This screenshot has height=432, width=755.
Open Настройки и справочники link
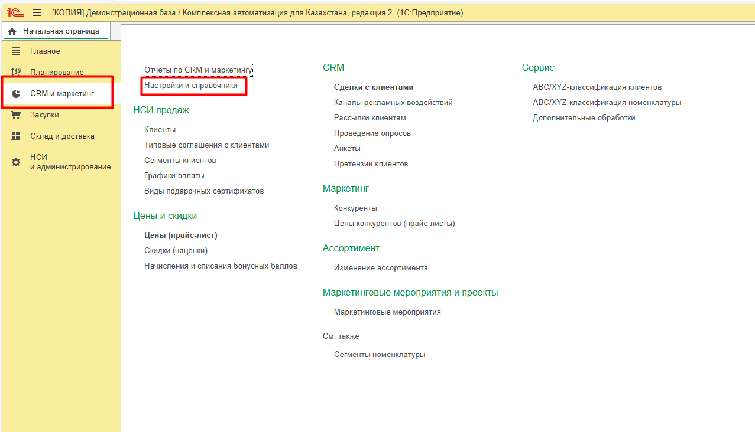191,86
